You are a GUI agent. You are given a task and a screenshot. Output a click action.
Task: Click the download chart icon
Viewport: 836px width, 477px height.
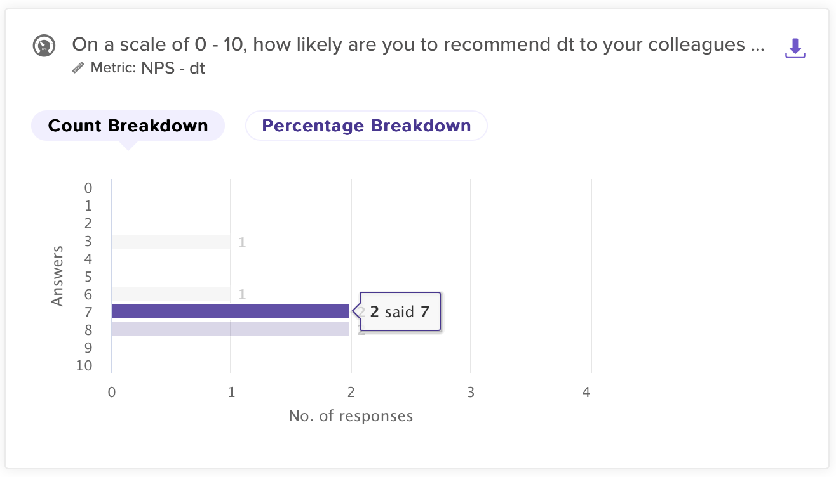coord(795,48)
